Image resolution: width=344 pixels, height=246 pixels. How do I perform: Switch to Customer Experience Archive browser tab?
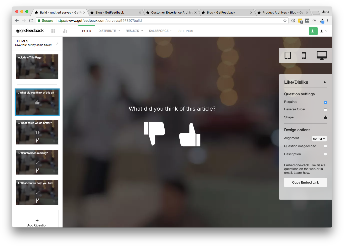[x=172, y=13]
